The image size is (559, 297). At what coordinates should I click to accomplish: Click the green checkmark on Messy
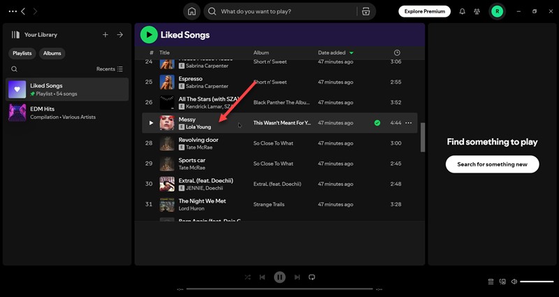377,123
